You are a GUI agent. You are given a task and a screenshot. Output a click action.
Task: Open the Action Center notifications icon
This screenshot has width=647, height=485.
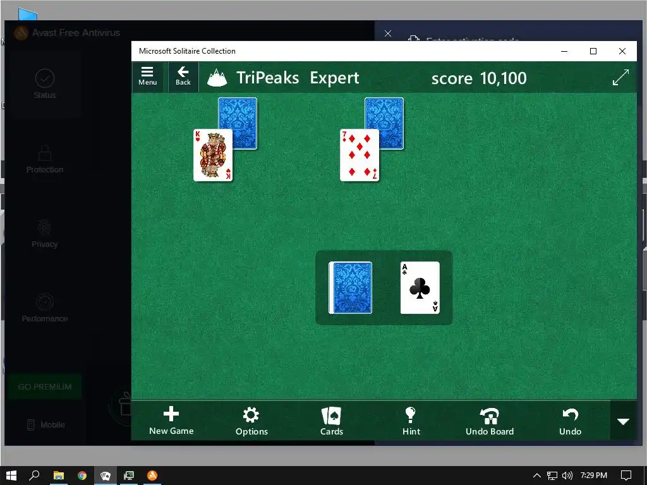click(x=626, y=476)
